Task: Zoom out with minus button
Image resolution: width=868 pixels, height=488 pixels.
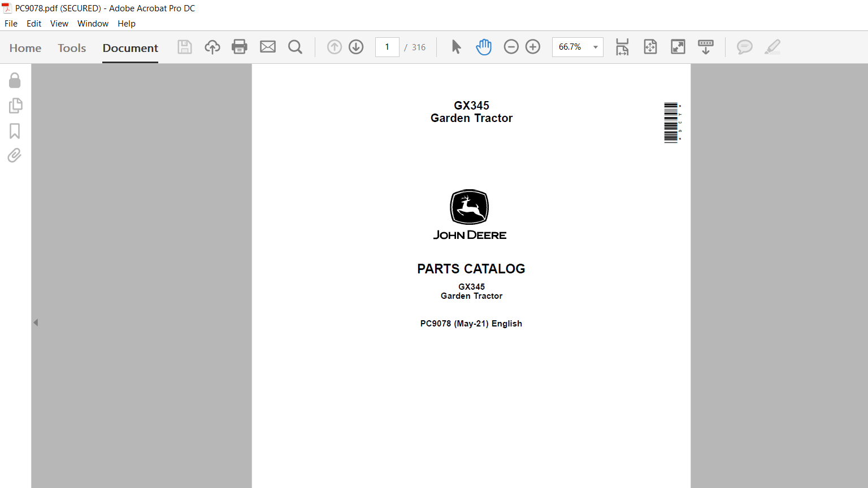Action: pos(511,47)
